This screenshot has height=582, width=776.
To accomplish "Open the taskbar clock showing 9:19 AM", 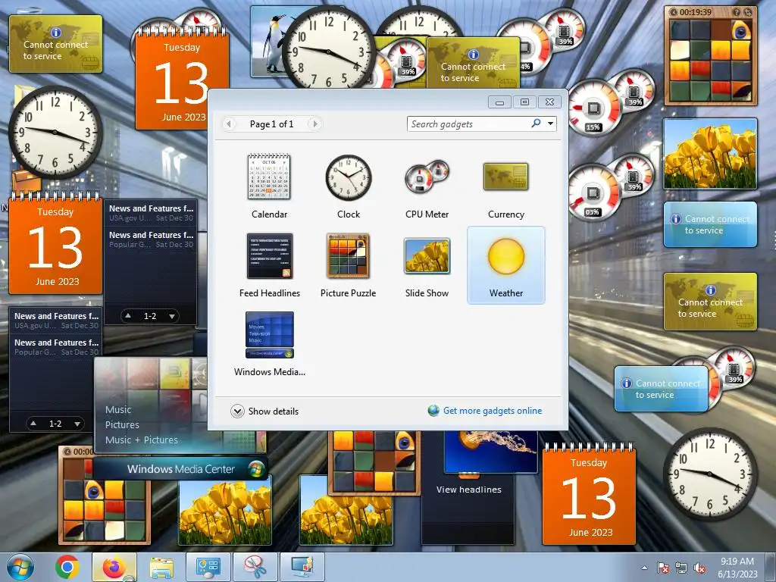I will (x=737, y=568).
